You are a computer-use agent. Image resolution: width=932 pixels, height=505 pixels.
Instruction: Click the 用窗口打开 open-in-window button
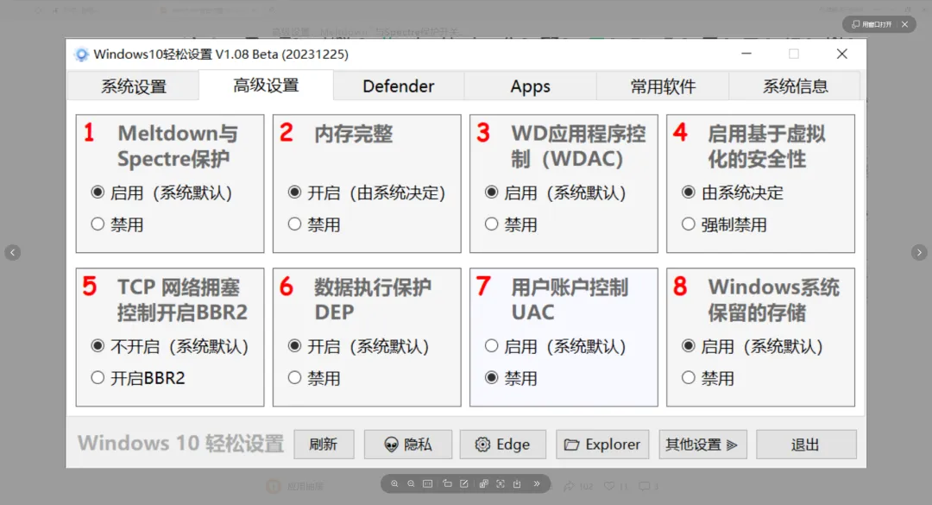(872, 24)
